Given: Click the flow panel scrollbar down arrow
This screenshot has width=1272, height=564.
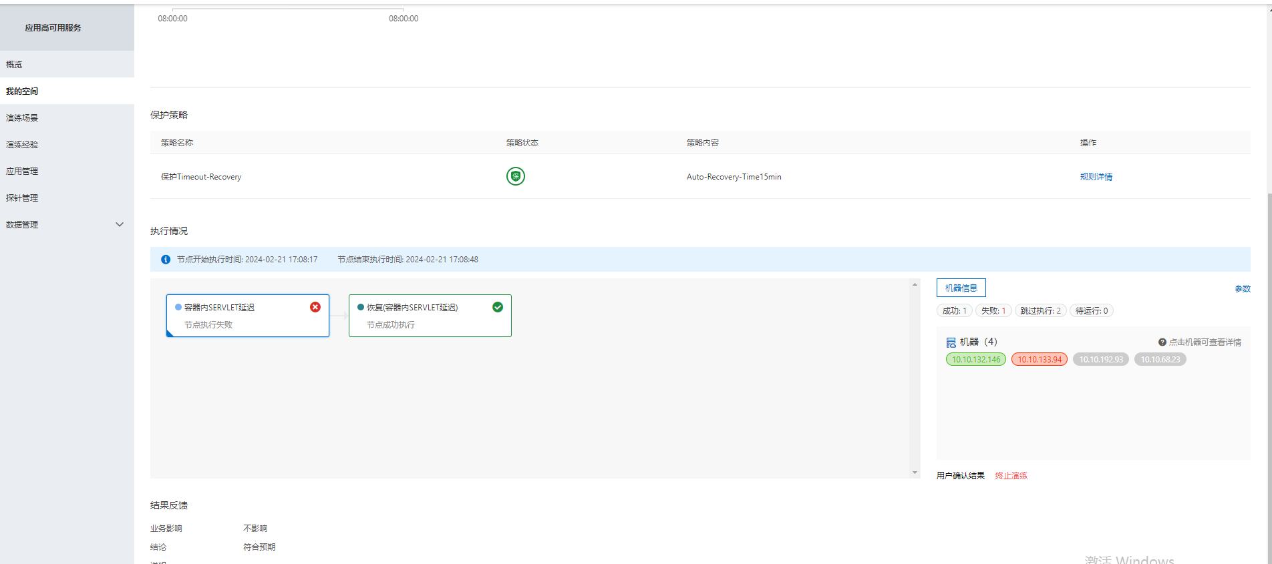Looking at the screenshot, I should pyautogui.click(x=915, y=473).
